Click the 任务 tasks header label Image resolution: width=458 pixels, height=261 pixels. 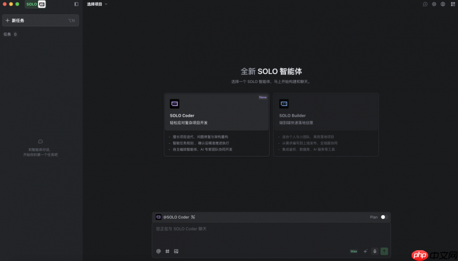pyautogui.click(x=7, y=34)
